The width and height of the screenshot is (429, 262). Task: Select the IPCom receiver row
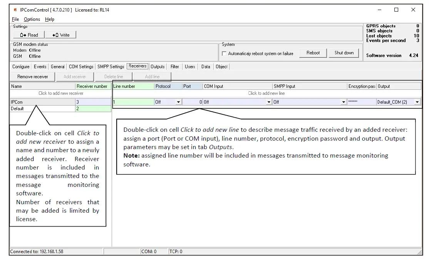[x=42, y=102]
